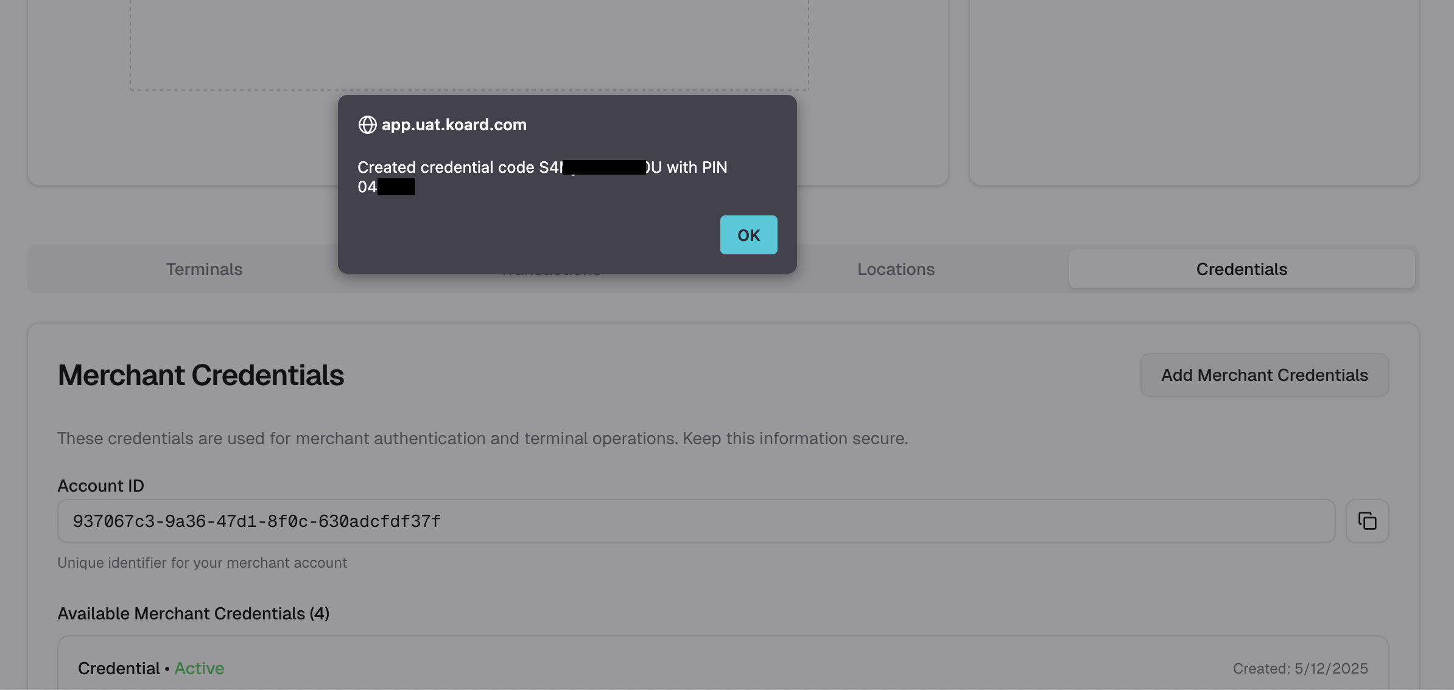Viewport: 1454px width, 690px height.
Task: Copy the Account ID with the copy icon
Action: (1367, 521)
